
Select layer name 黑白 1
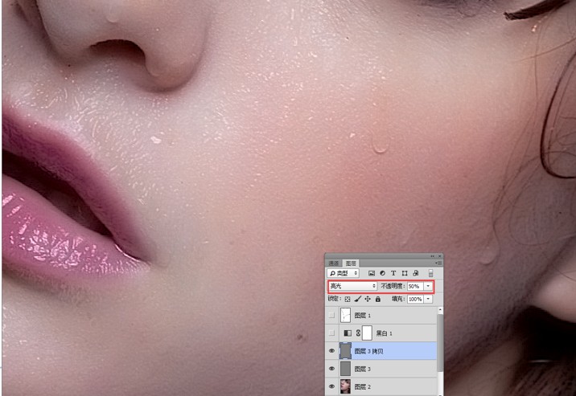tap(385, 333)
